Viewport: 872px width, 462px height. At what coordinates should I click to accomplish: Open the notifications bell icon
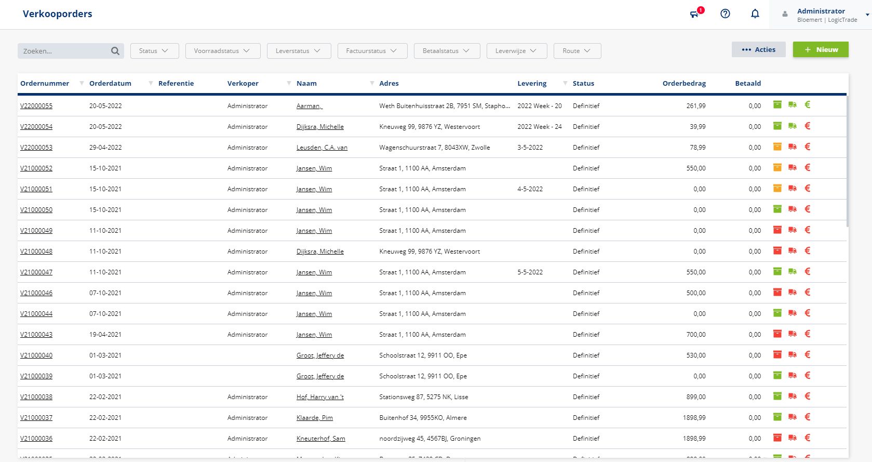coord(755,14)
